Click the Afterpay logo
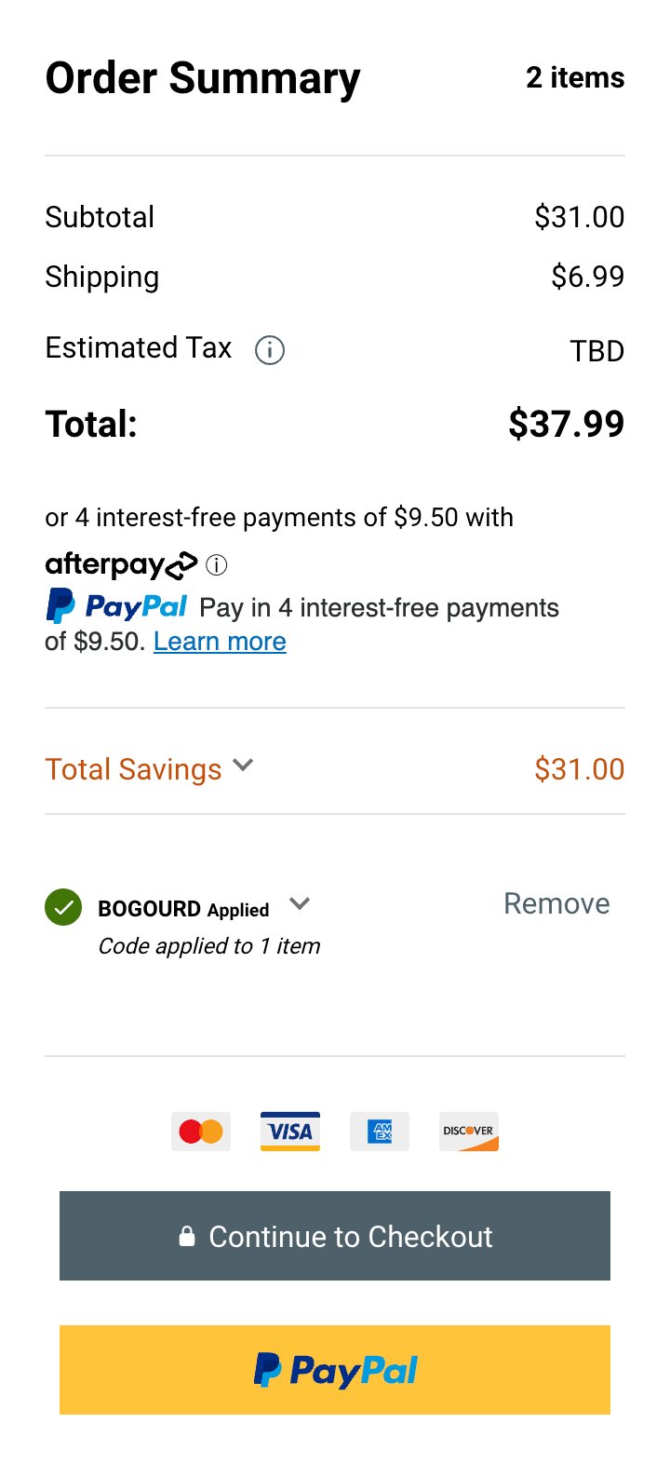 pos(121,564)
